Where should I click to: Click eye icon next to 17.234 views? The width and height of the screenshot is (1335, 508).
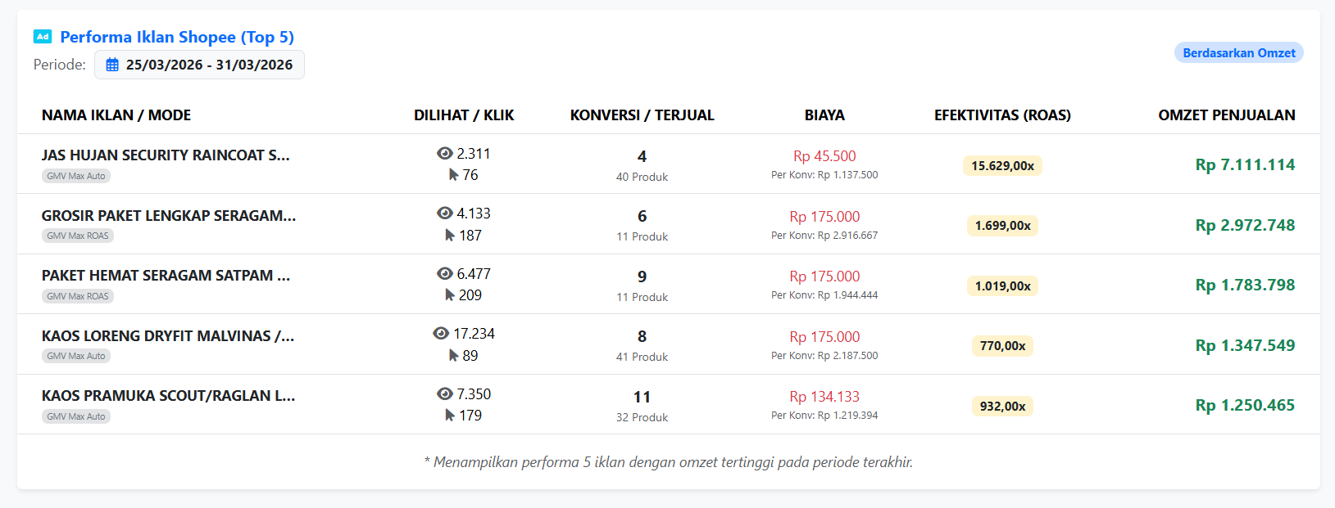pyautogui.click(x=441, y=333)
